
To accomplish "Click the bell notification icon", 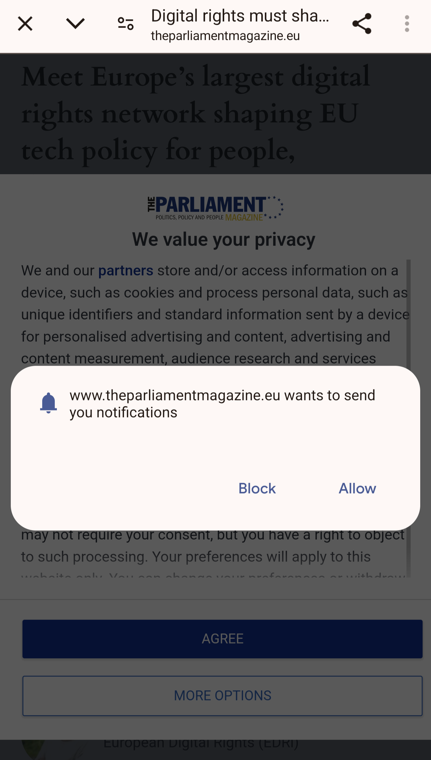I will (48, 403).
